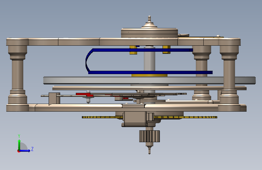Screen dimensions: 262x170
Task: Select the long top bridge plate
Action: pyautogui.click(x=123, y=42)
